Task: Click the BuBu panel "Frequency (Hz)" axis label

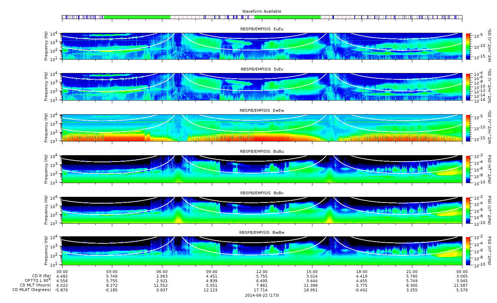Action: [x=46, y=169]
